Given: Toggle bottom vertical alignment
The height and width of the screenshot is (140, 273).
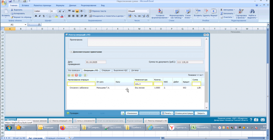Looking at the screenshot, I should pyautogui.click(x=77, y=11).
